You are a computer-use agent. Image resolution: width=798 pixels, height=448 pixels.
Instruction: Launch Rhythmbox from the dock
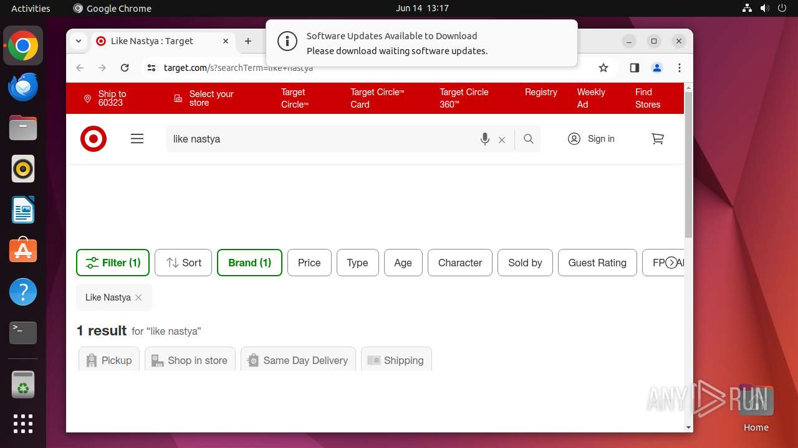[x=23, y=169]
